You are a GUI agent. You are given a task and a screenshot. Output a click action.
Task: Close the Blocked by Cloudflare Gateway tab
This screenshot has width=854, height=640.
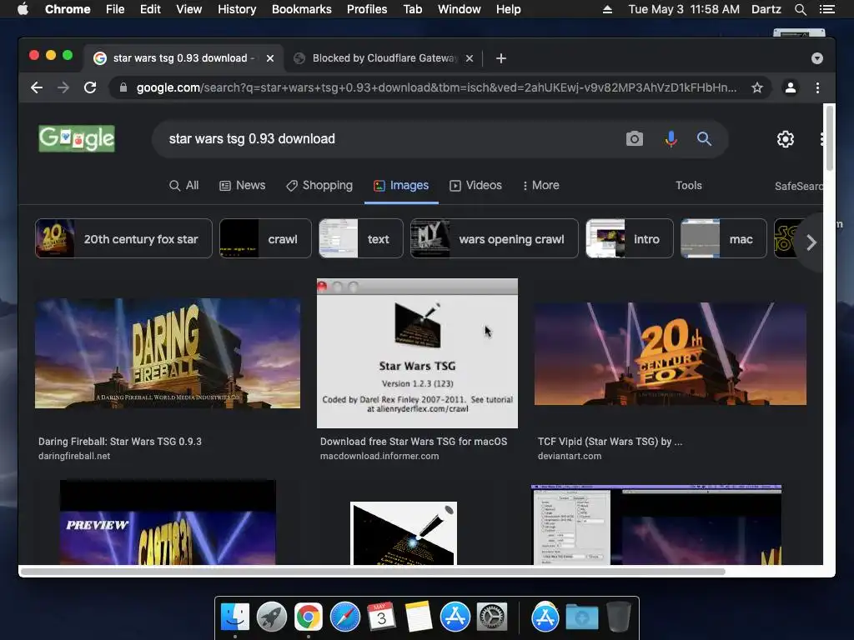470,58
